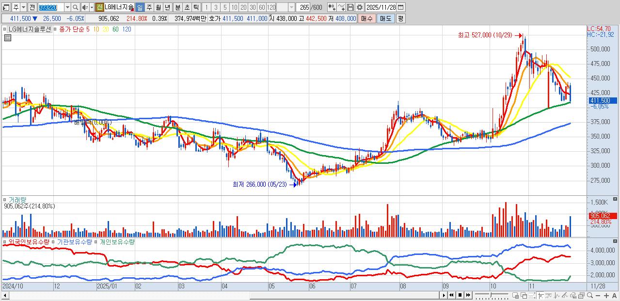Click the 최저 266,000 (05/23) annotation
This screenshot has height=301, width=620.
click(260, 184)
